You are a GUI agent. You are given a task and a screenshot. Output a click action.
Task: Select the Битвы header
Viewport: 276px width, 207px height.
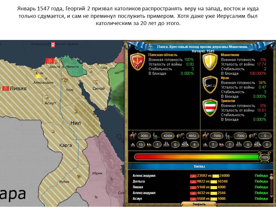(200, 166)
